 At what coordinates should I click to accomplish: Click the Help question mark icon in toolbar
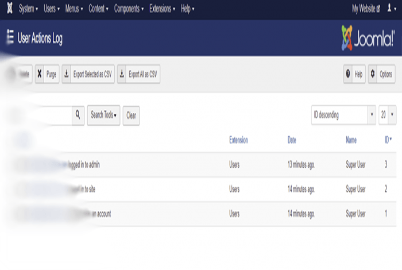point(347,75)
